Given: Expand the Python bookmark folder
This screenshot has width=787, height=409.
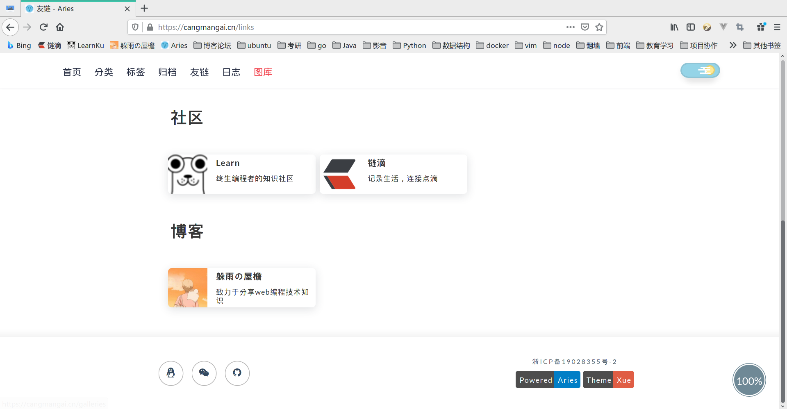Looking at the screenshot, I should [409, 45].
